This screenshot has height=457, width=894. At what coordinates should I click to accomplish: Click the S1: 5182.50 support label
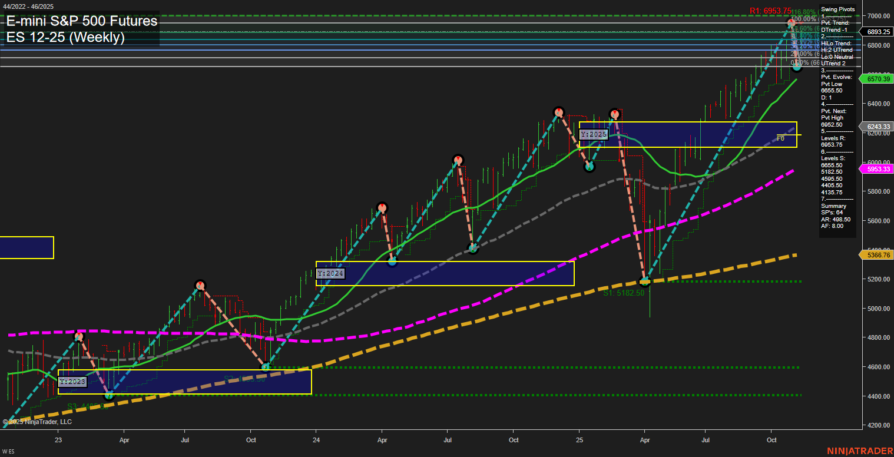coord(624,293)
